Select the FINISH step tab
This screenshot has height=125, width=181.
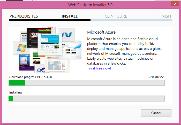click(x=165, y=16)
